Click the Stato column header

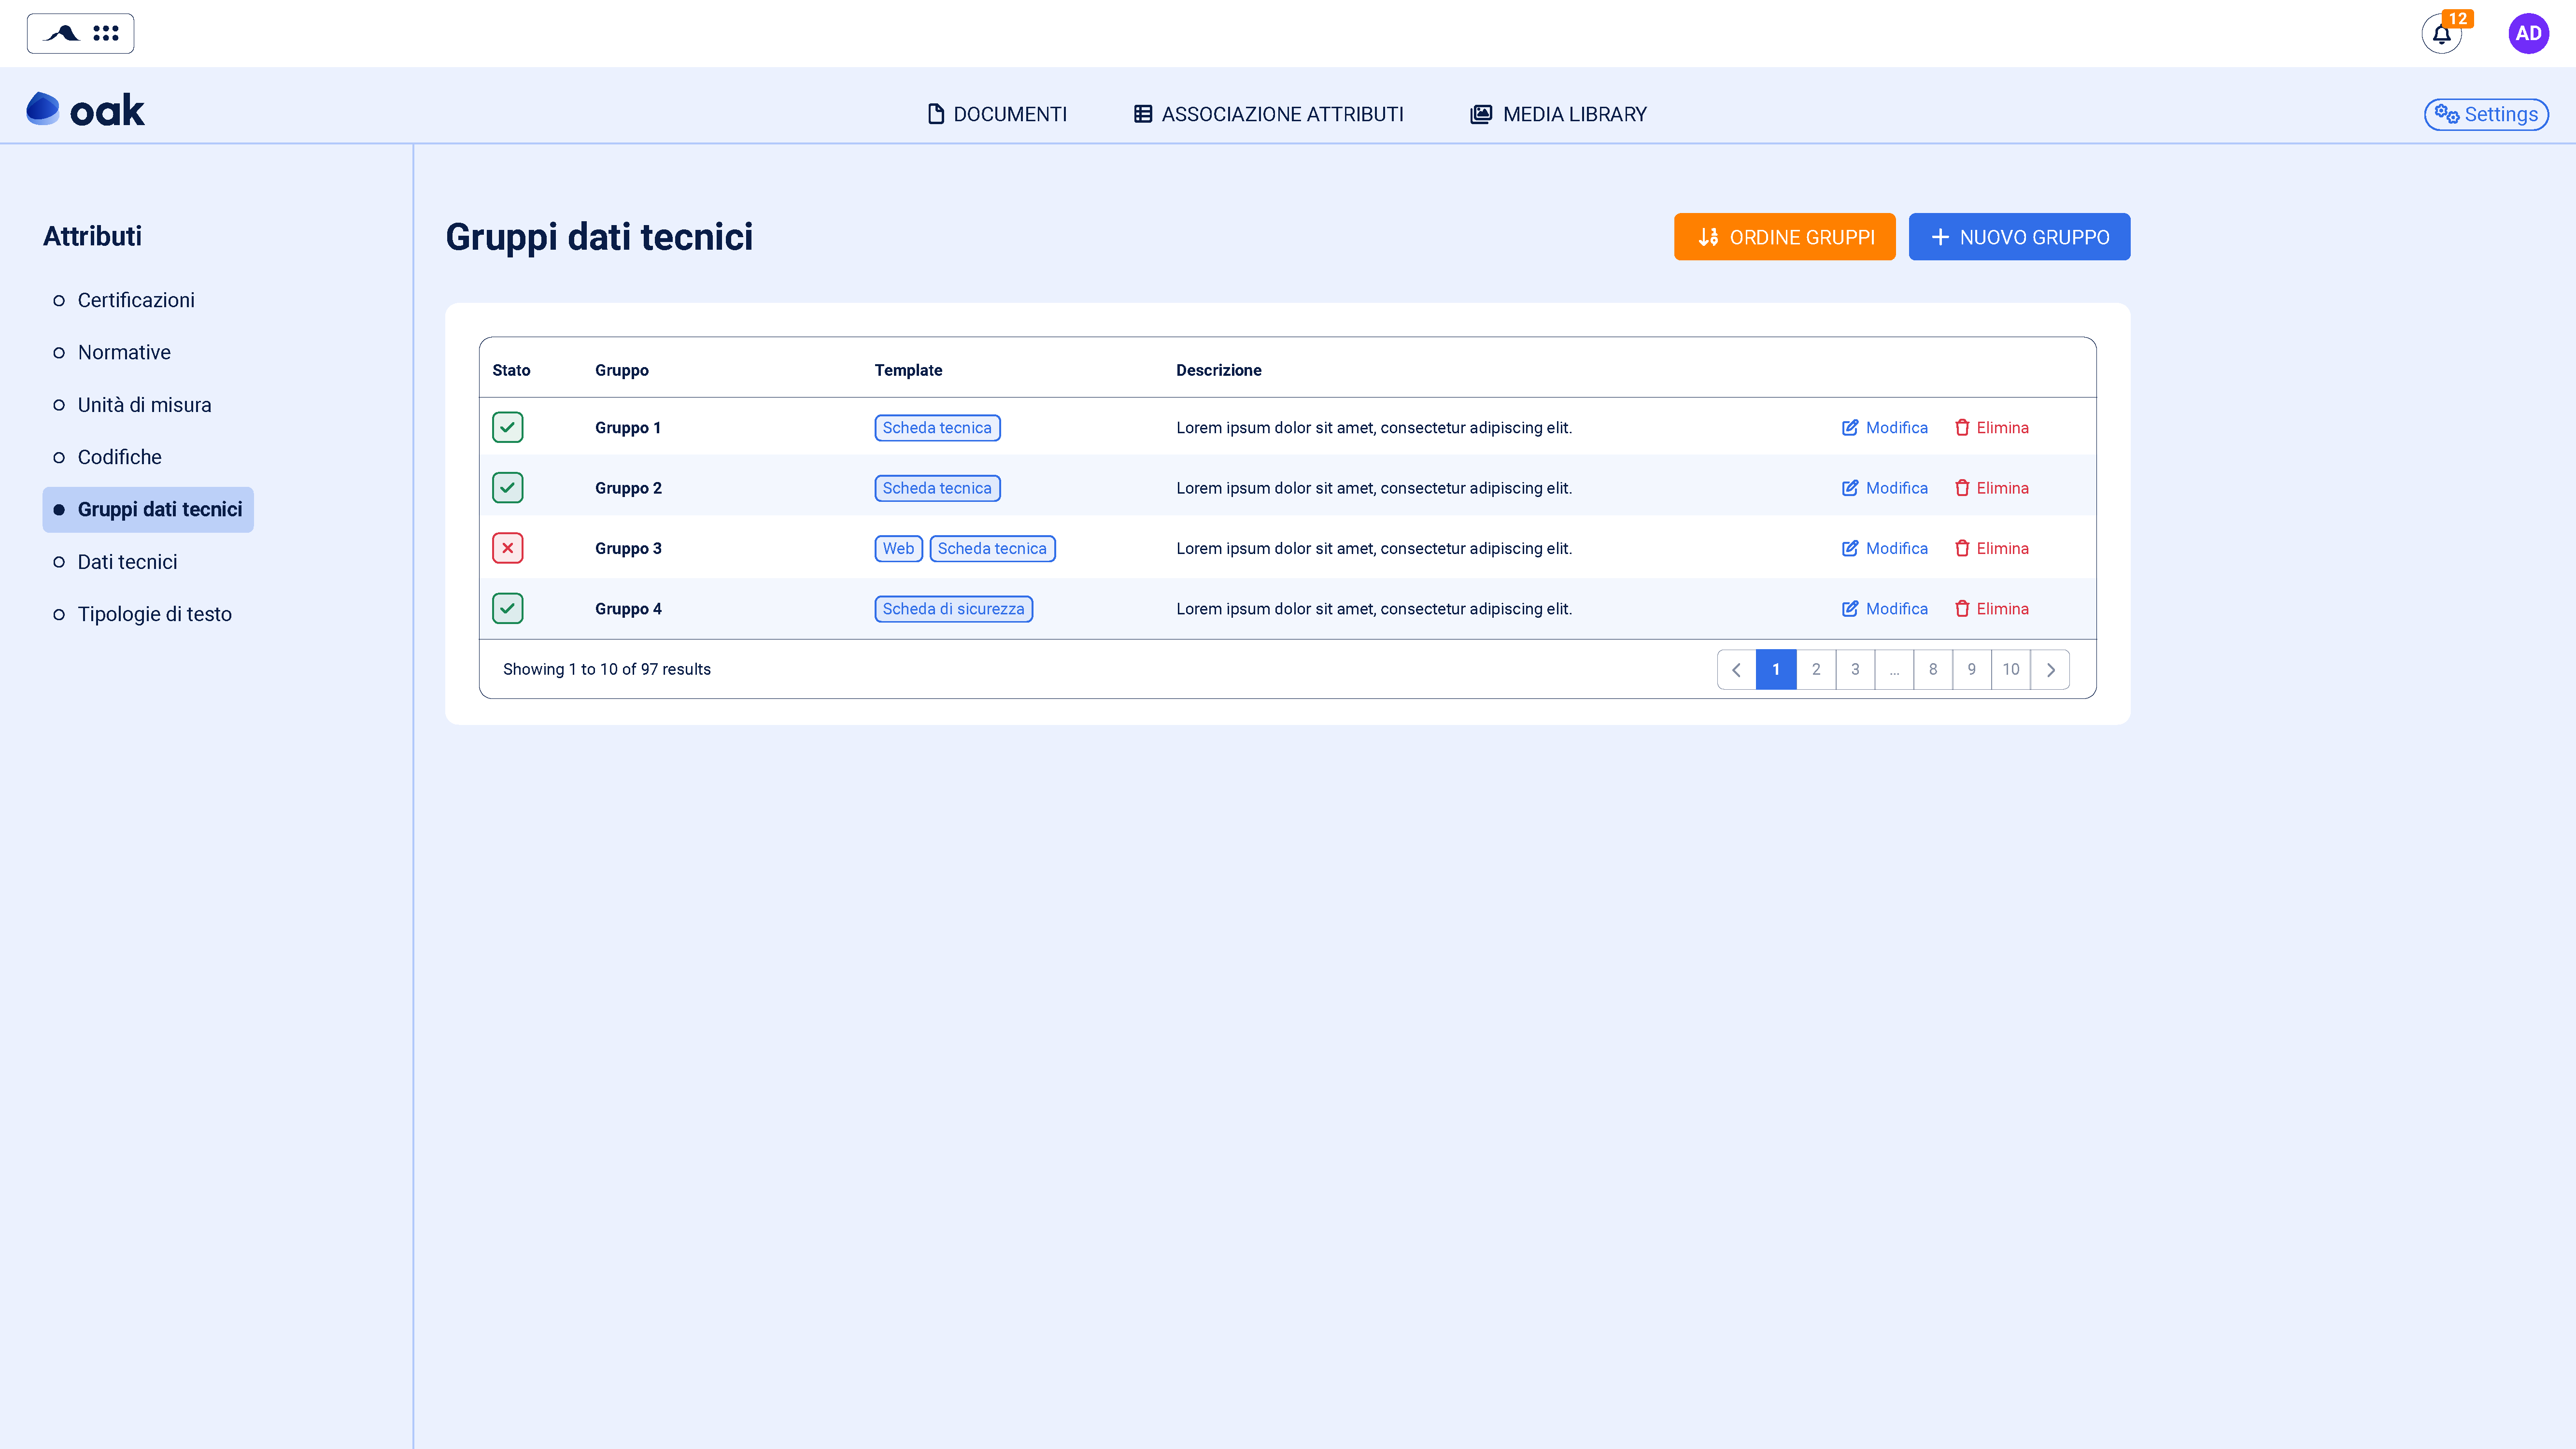(x=511, y=370)
